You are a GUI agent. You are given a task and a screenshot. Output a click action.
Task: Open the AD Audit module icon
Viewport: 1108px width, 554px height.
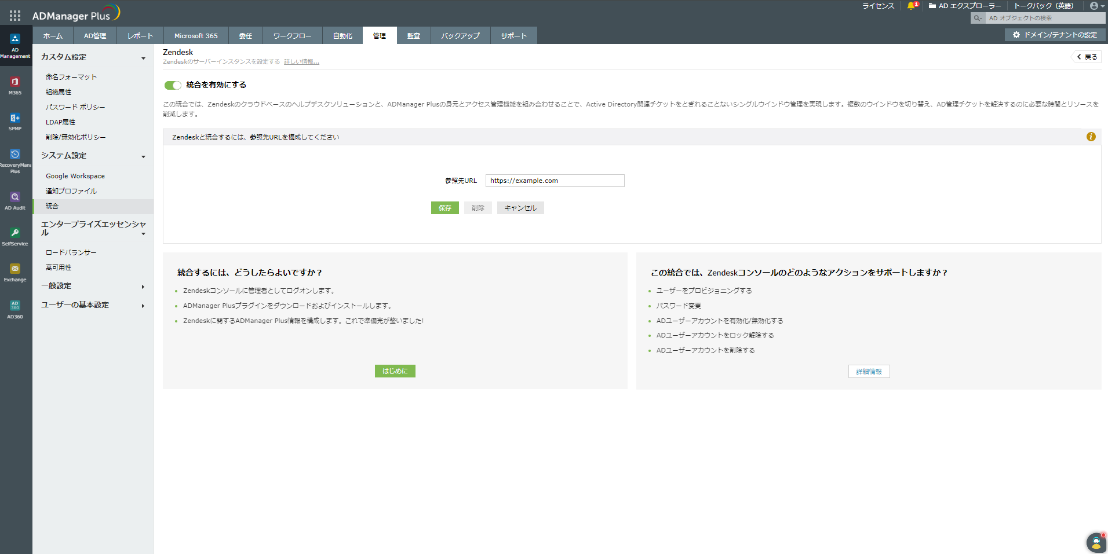tap(15, 201)
